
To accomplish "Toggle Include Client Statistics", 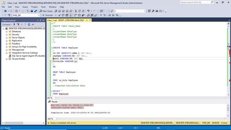I will pos(83,15).
